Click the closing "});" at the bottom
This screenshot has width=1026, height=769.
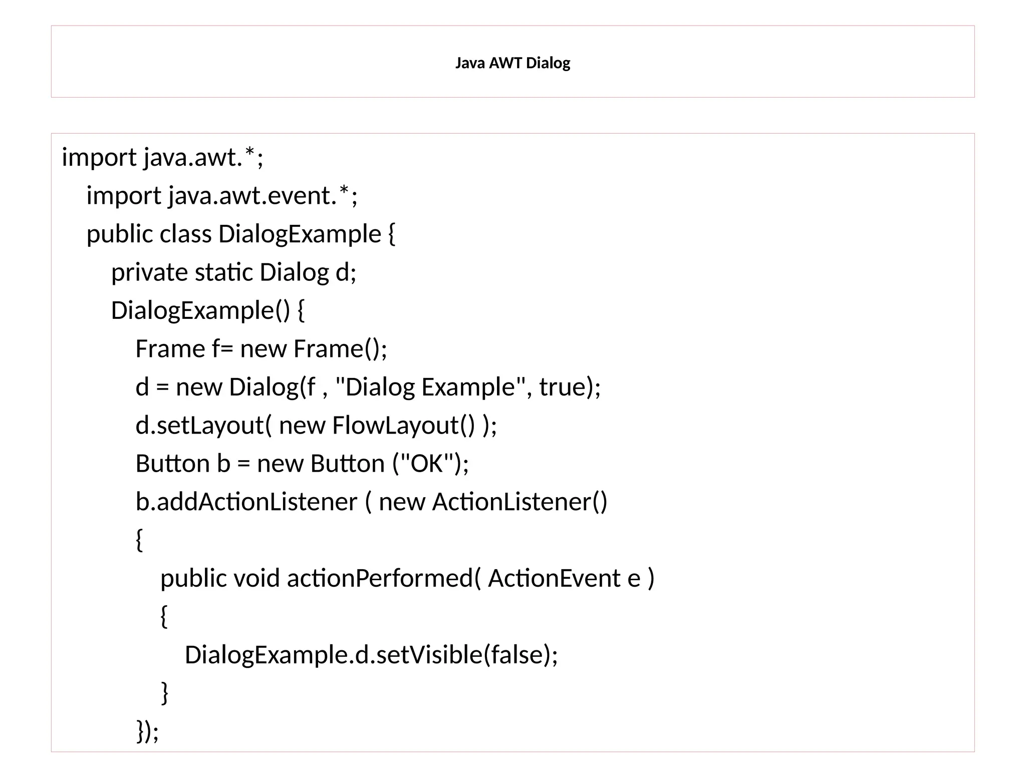[x=147, y=731]
